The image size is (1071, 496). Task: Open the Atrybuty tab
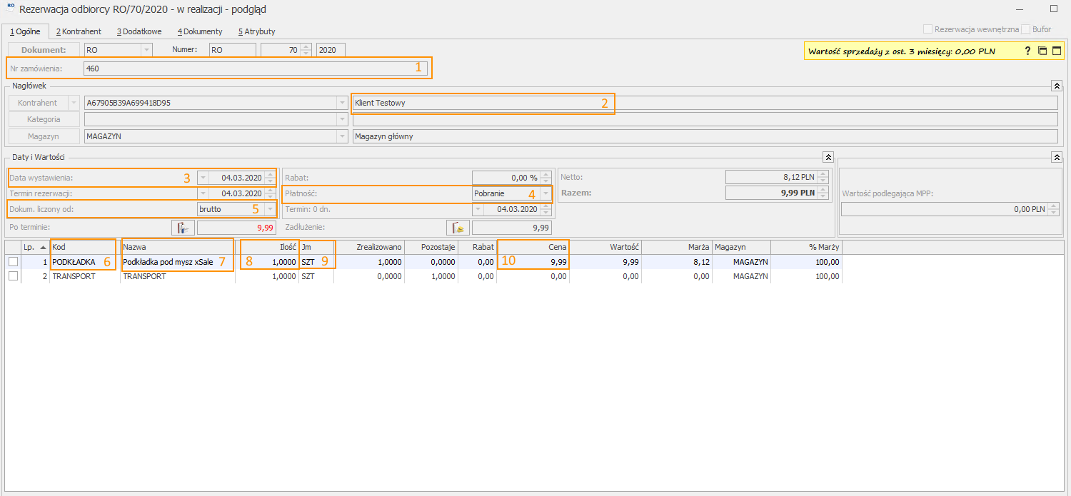click(257, 31)
